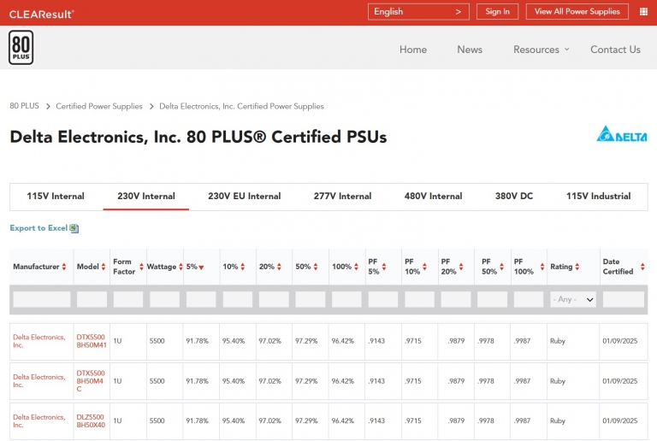Sort by Model column arrows
The height and width of the screenshot is (441, 657).
[103, 267]
